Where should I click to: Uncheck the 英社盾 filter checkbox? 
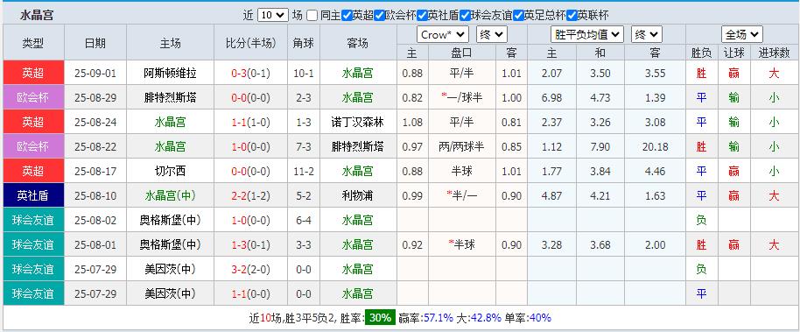pyautogui.click(x=422, y=15)
